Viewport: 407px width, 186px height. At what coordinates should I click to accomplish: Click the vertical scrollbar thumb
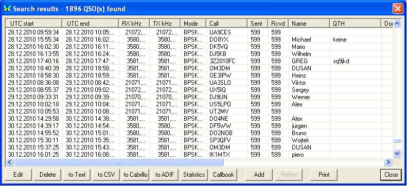397,141
